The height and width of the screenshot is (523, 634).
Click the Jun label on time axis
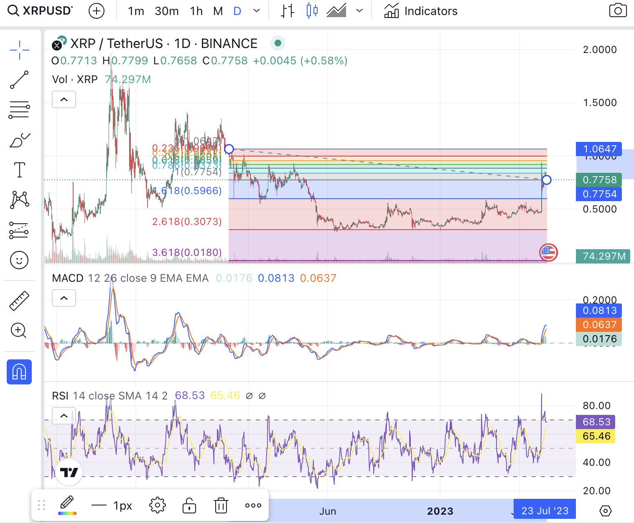328,511
